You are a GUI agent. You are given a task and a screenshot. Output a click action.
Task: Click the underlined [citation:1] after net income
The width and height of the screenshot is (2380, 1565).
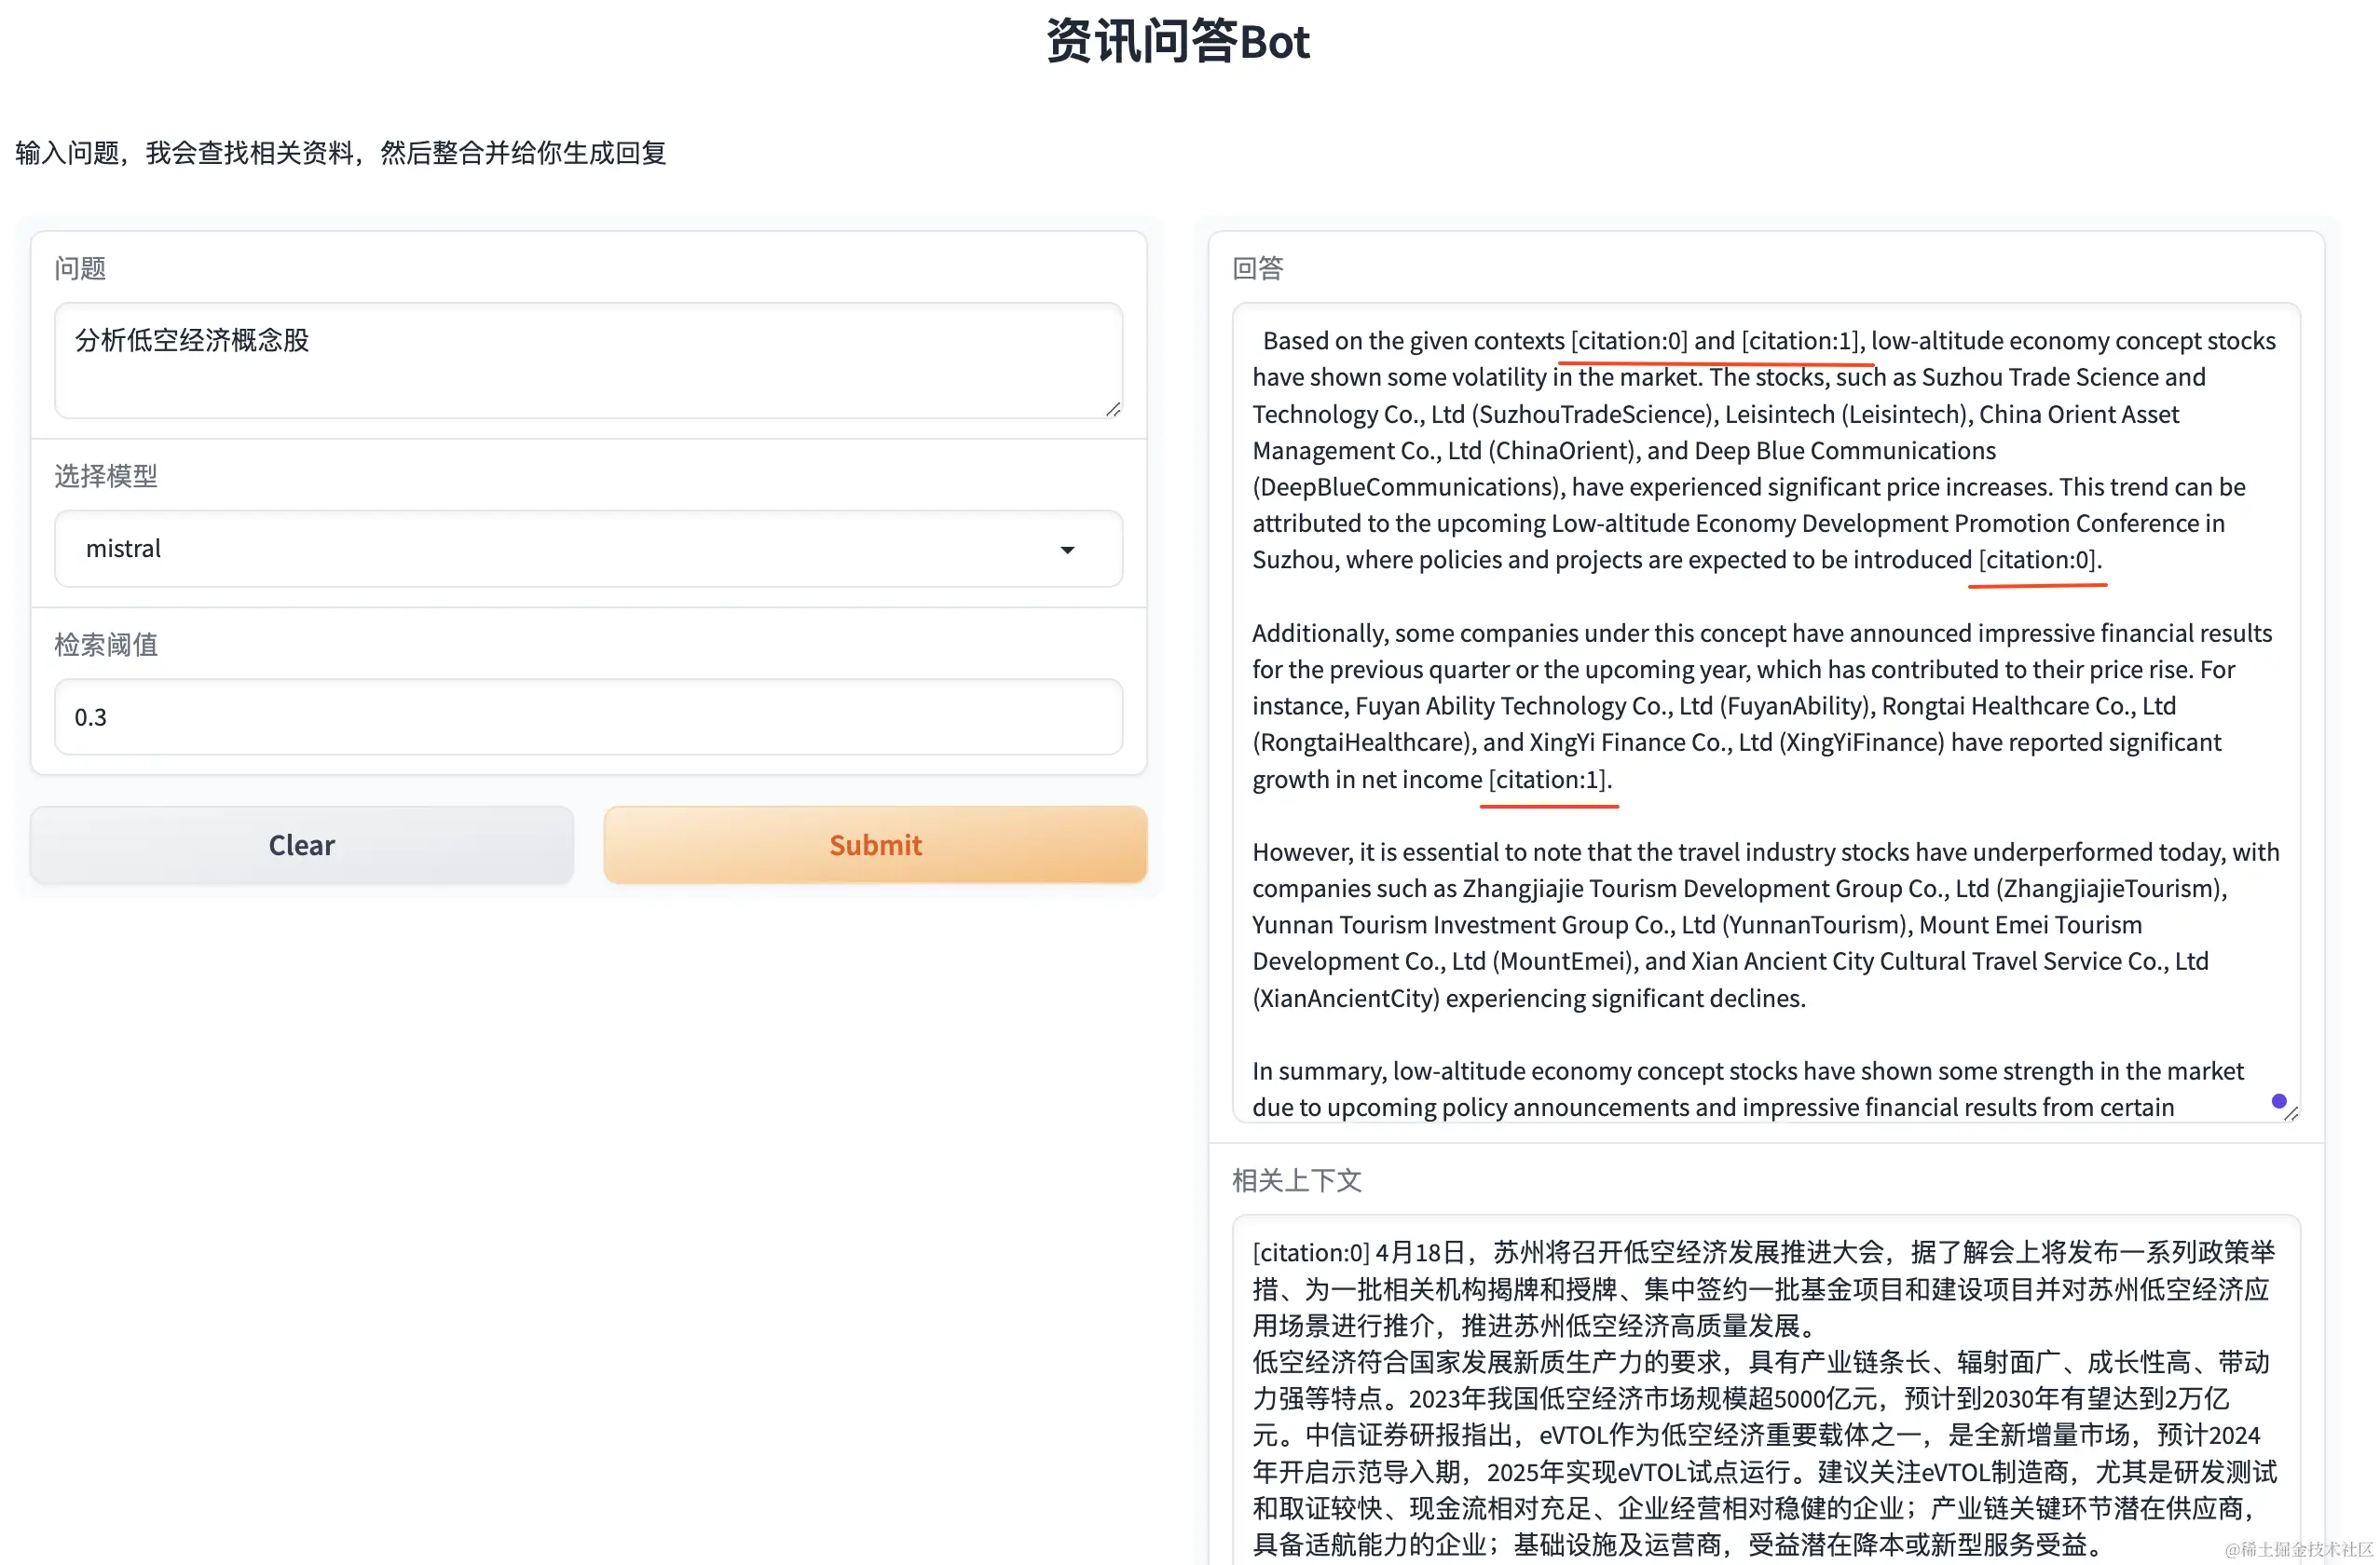(x=1548, y=779)
